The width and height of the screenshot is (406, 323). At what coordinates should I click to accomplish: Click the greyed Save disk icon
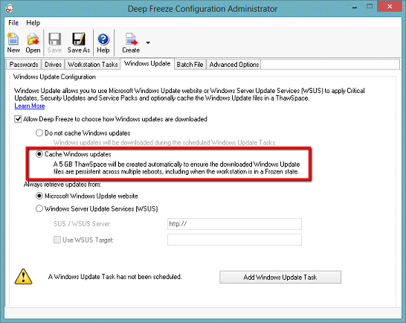point(54,42)
